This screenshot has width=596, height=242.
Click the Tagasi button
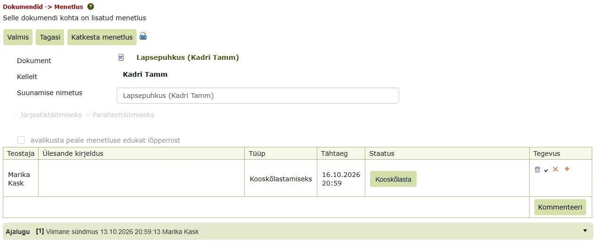(x=50, y=37)
